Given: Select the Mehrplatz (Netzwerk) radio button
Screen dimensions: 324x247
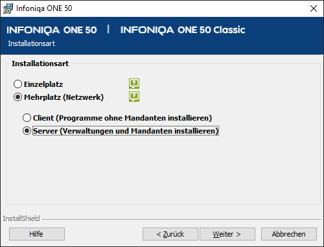Looking at the screenshot, I should tap(17, 97).
